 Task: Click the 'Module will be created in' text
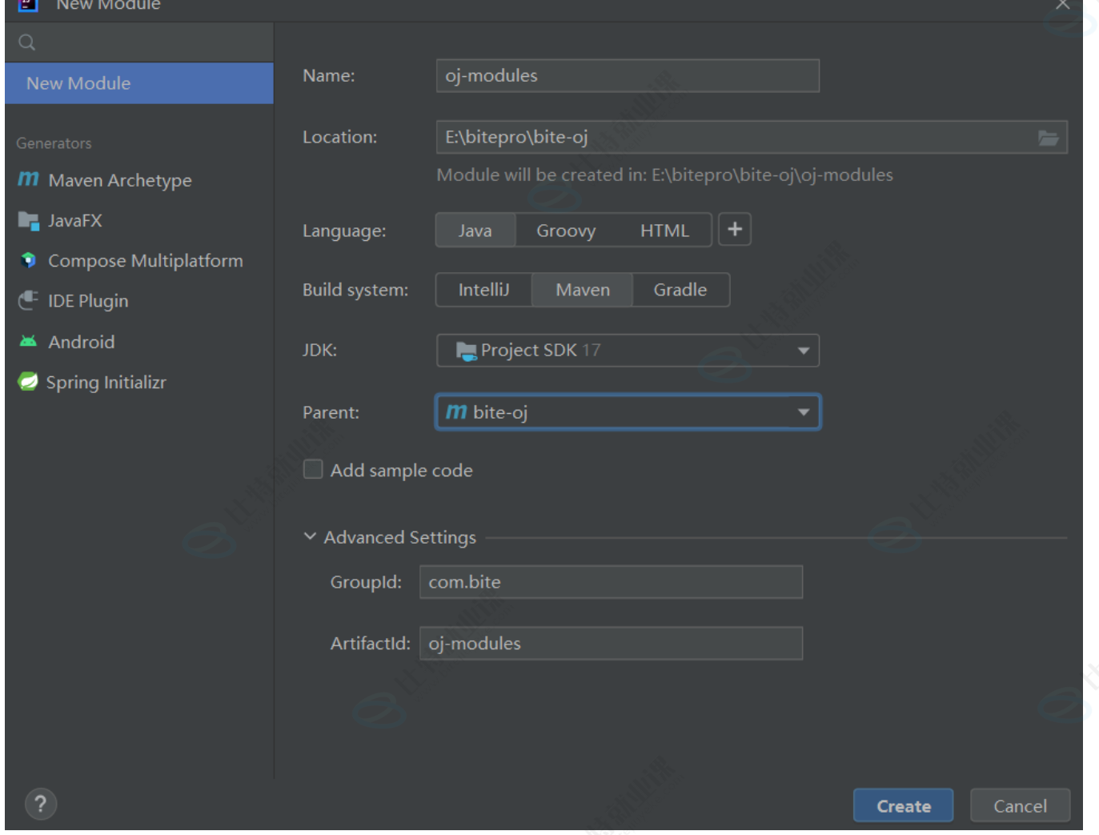[x=664, y=175]
